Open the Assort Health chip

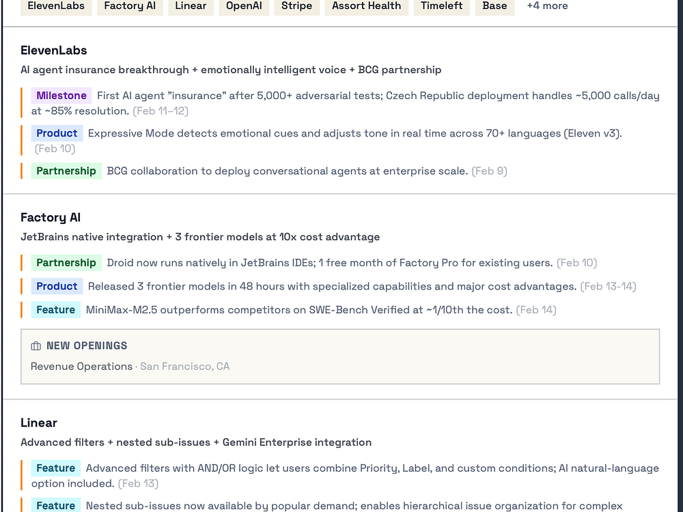pos(366,6)
